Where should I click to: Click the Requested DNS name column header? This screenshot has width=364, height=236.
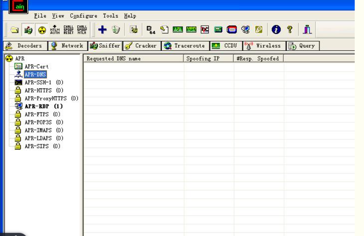click(134, 59)
